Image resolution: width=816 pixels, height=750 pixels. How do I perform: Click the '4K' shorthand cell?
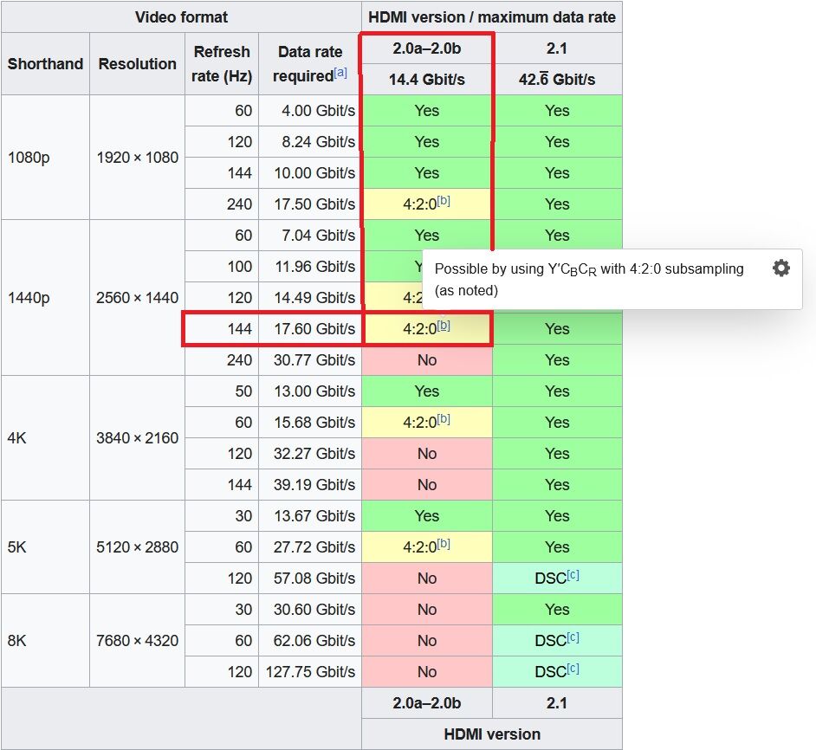(x=45, y=437)
